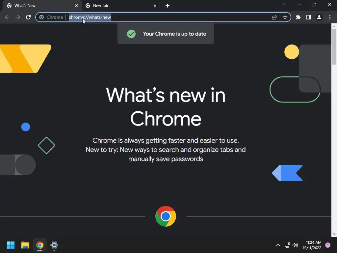Image resolution: width=337 pixels, height=253 pixels.
Task: Bookmark this tab with star icon
Action: [x=285, y=17]
